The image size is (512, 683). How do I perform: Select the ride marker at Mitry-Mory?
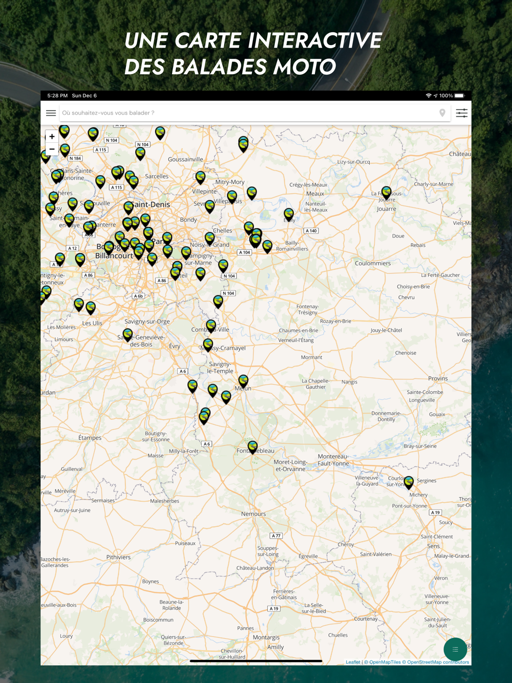(x=232, y=197)
